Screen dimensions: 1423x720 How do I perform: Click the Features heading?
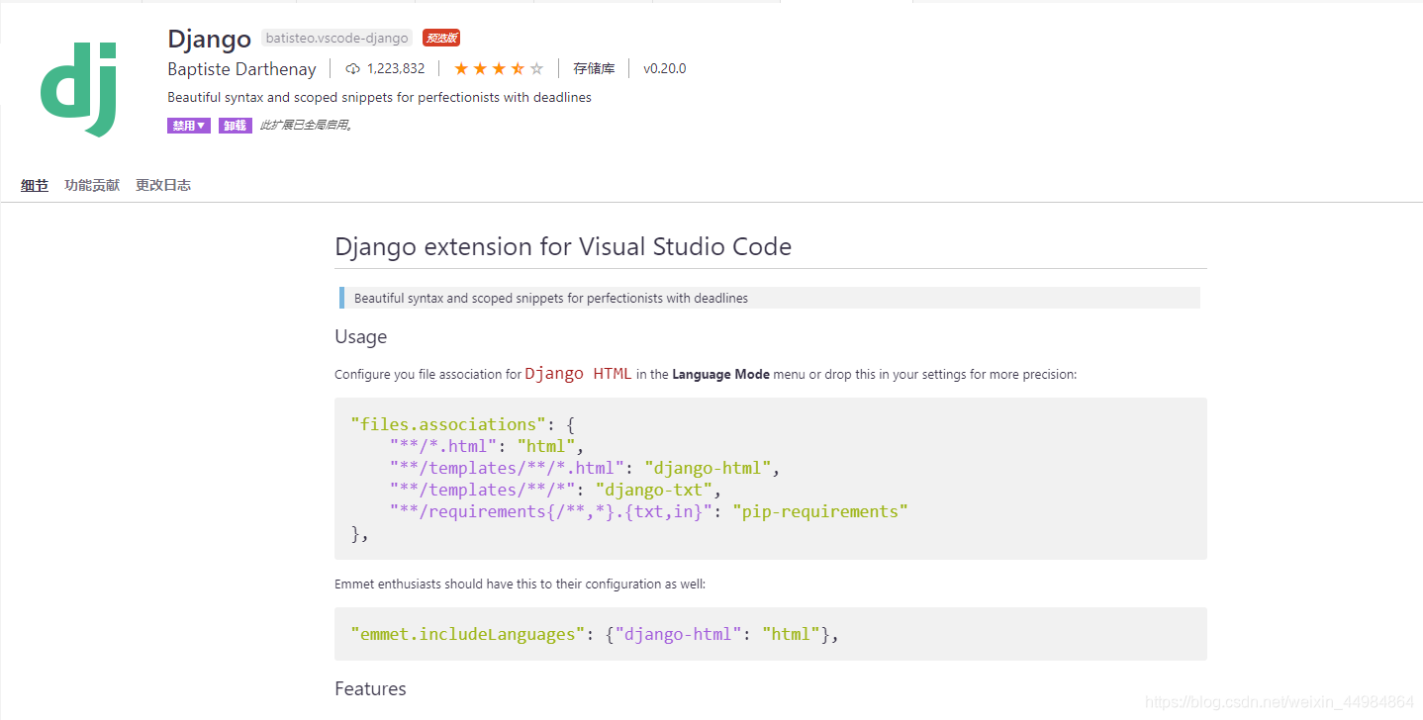click(370, 688)
